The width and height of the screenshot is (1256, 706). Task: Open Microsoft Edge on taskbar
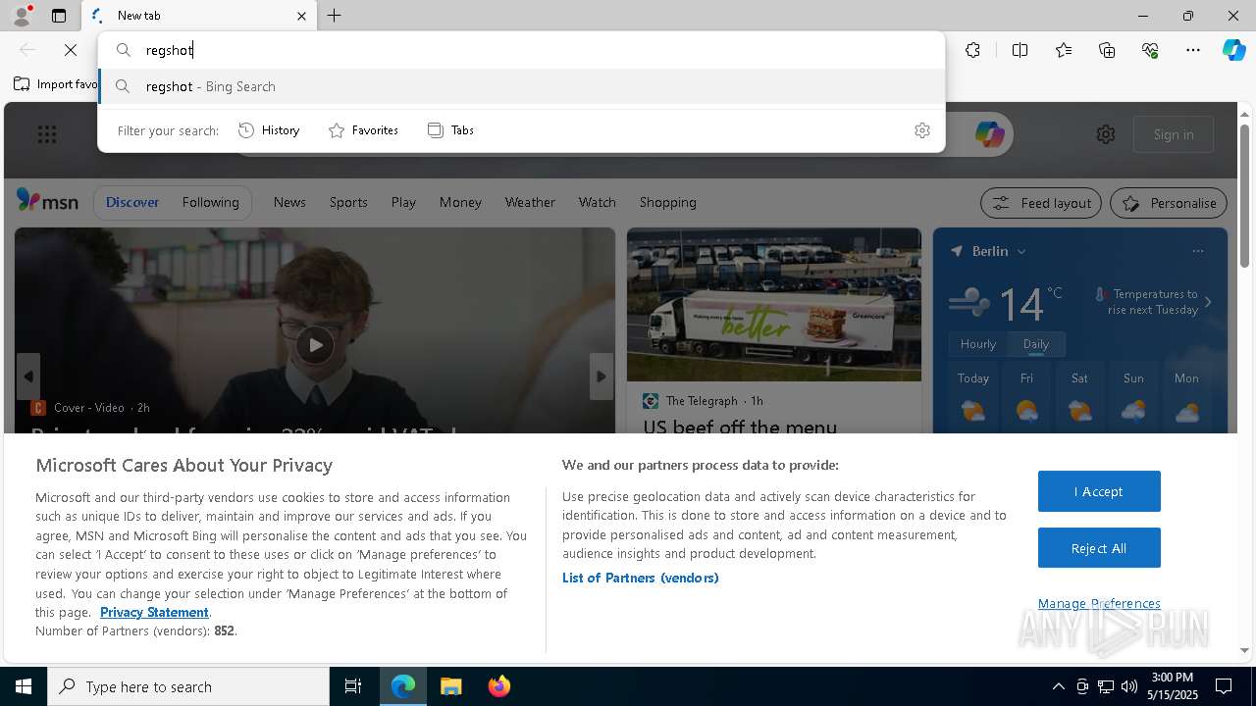[x=403, y=686]
